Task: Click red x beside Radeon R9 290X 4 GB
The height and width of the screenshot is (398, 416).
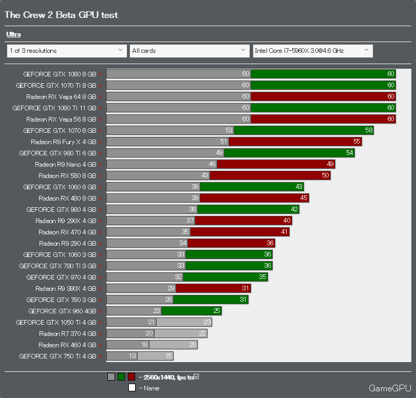Action: 100,221
